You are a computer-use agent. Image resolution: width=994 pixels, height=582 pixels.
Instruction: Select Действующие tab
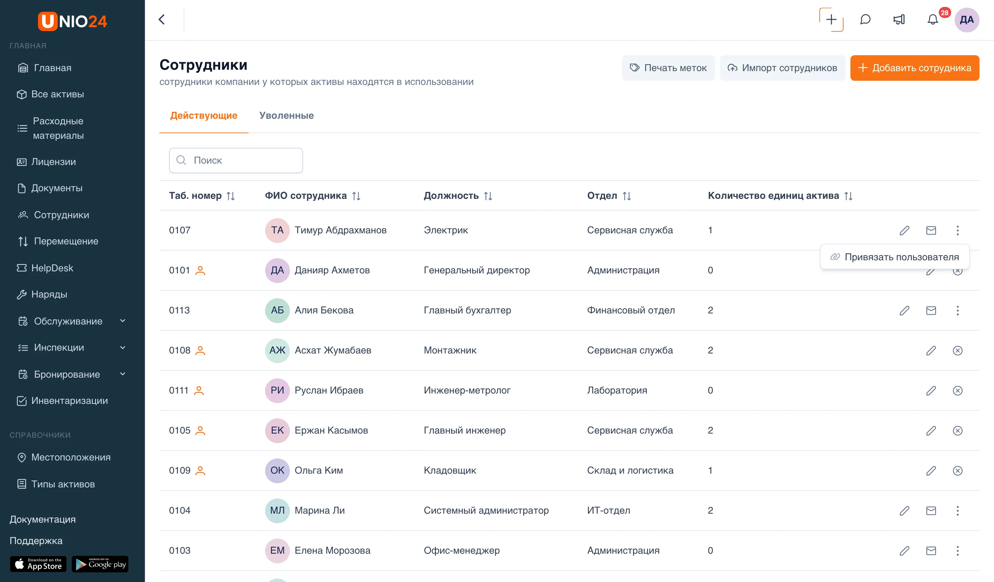point(204,116)
